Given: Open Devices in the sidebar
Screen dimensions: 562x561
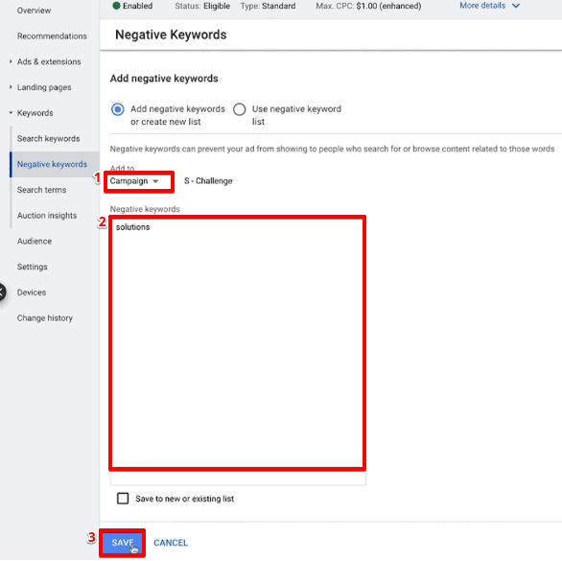Looking at the screenshot, I should coord(32,292).
